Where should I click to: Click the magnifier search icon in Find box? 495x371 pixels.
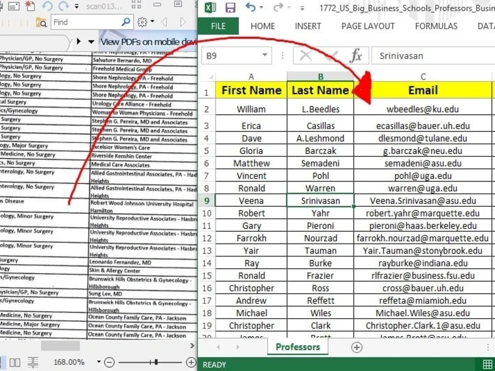coord(126,22)
